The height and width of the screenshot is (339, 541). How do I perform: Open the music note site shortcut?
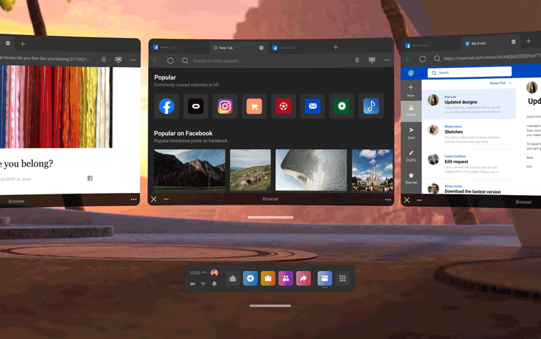coord(371,107)
